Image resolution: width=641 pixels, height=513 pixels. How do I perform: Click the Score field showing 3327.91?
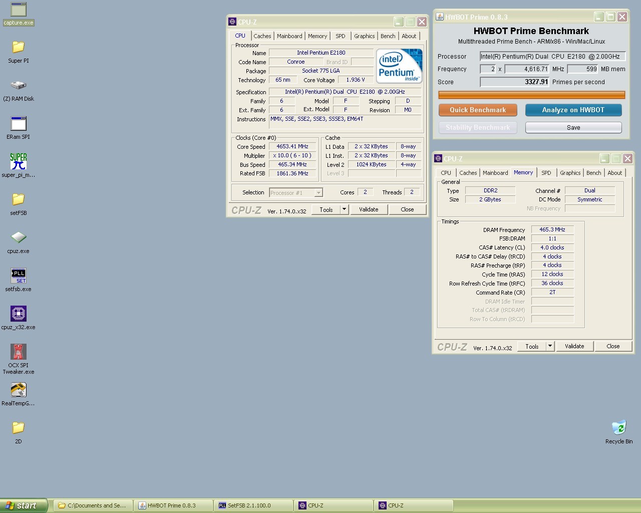click(x=515, y=82)
